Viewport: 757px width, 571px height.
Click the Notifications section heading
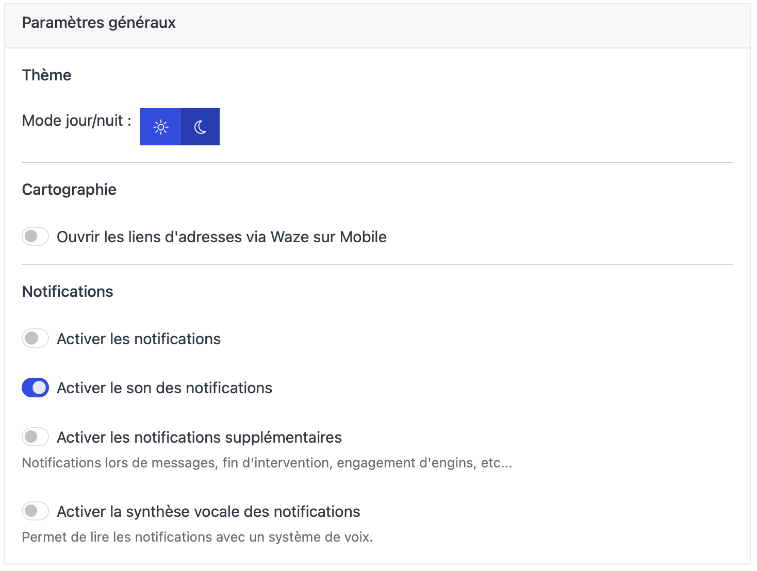coord(68,292)
